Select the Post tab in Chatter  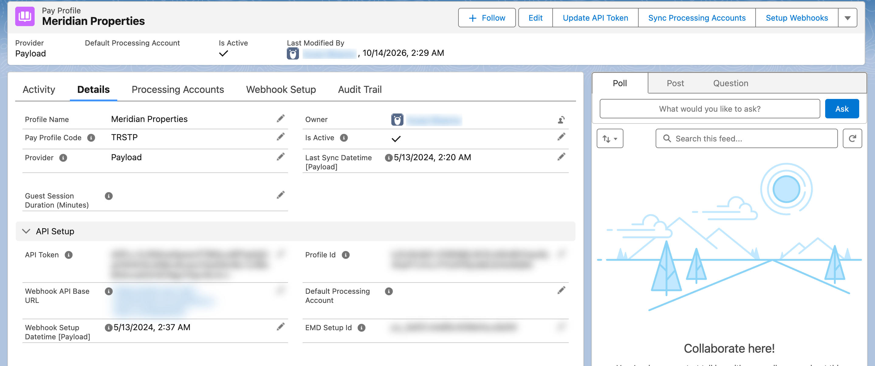click(x=675, y=83)
